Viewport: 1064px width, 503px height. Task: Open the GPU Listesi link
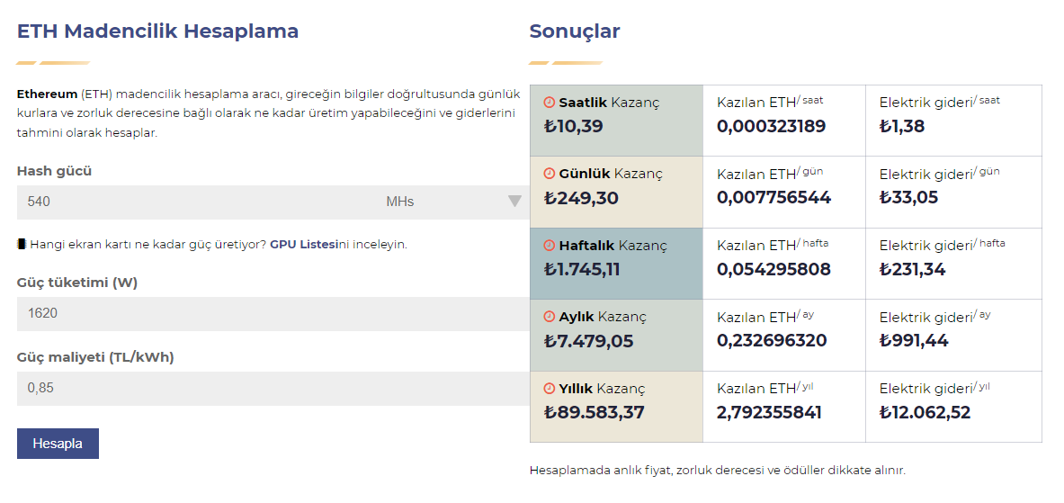[303, 244]
